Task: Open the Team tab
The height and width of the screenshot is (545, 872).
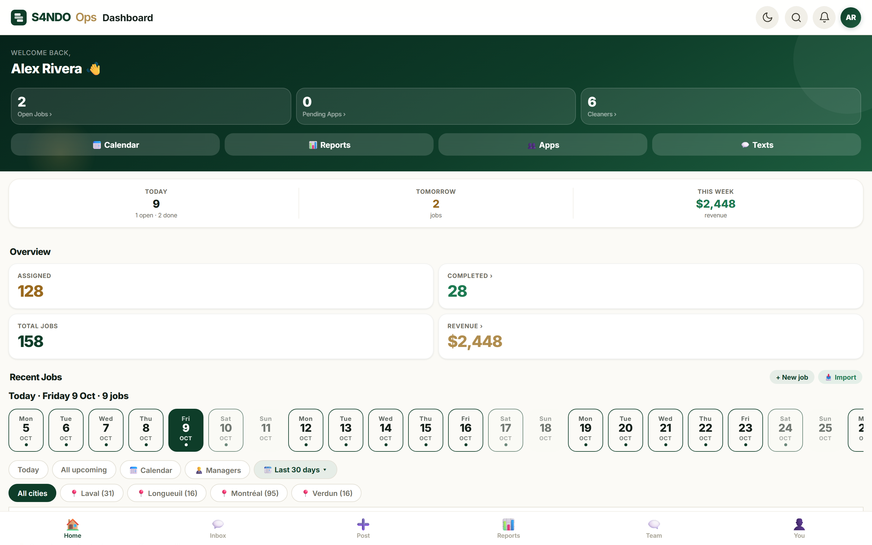Action: (x=654, y=528)
